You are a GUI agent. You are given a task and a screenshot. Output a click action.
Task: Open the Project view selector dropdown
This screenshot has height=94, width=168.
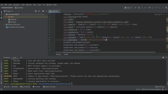click(9, 11)
